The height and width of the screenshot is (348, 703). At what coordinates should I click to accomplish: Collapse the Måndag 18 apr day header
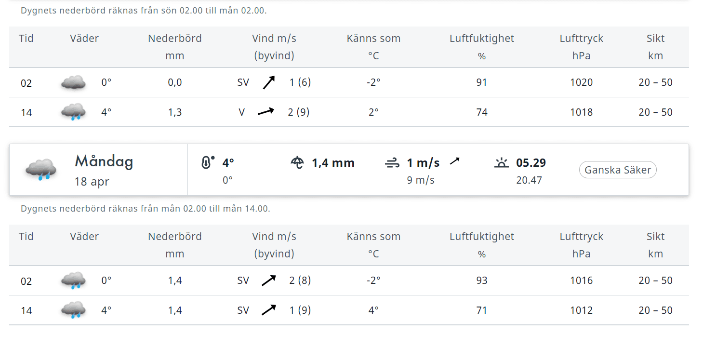click(x=104, y=170)
